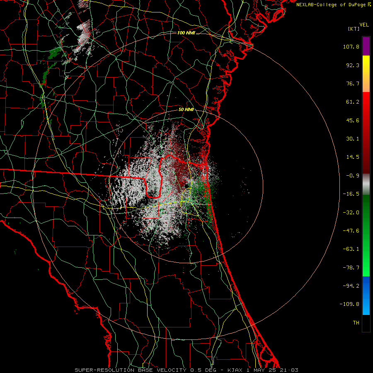Click the 76.7 velocity scale value
373x373 pixels.
pos(353,83)
